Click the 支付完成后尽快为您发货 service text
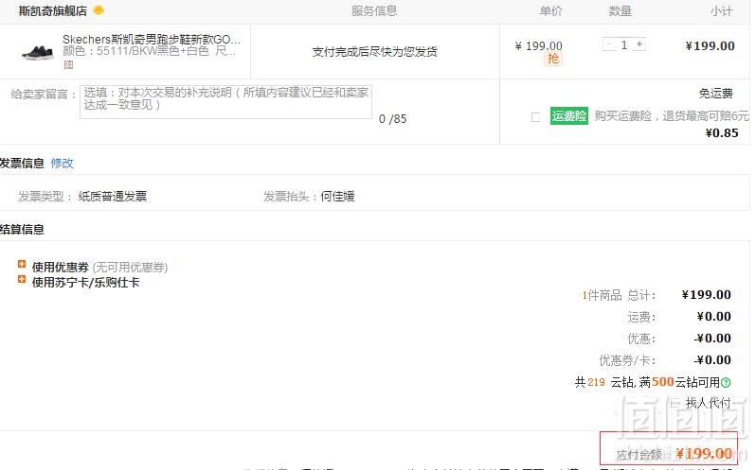This screenshot has width=756, height=470. 374,51
